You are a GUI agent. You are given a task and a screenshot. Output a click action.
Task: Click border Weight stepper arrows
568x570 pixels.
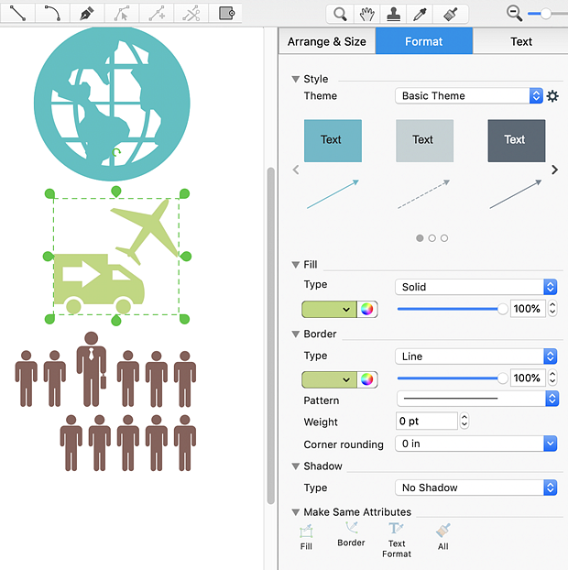[x=464, y=421]
